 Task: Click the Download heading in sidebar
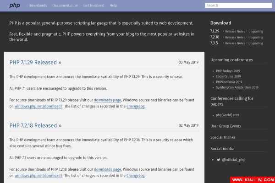220,23
